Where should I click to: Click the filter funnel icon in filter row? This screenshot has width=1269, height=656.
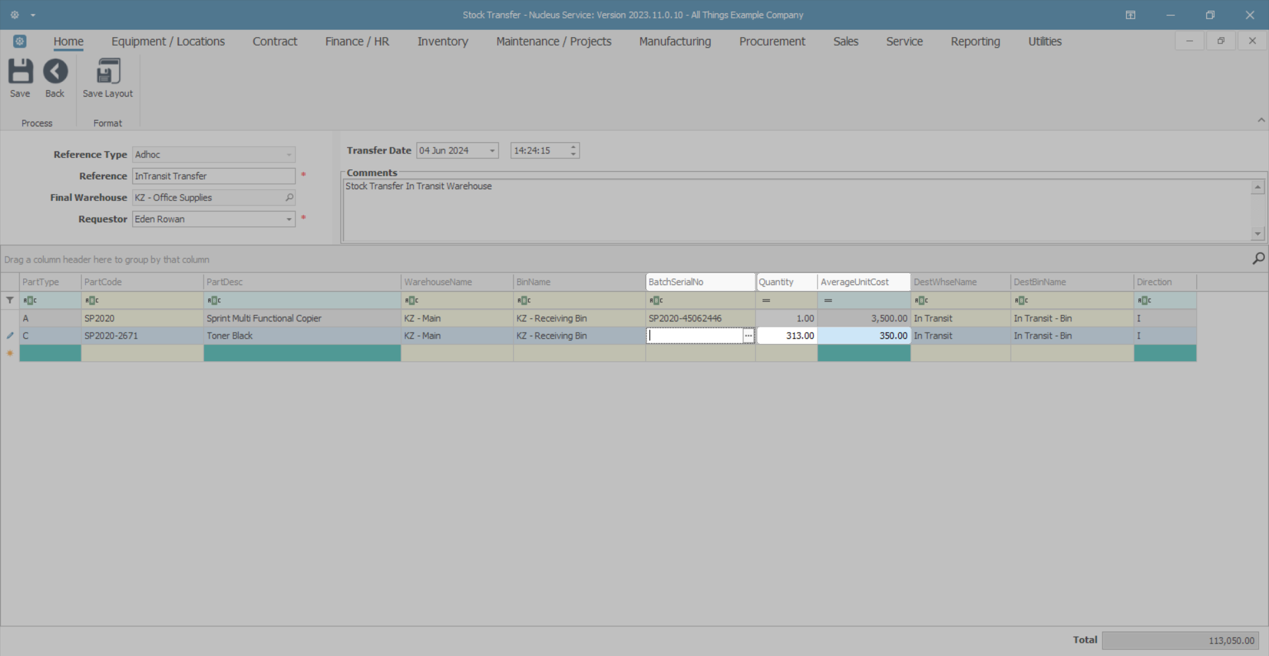pyautogui.click(x=10, y=300)
